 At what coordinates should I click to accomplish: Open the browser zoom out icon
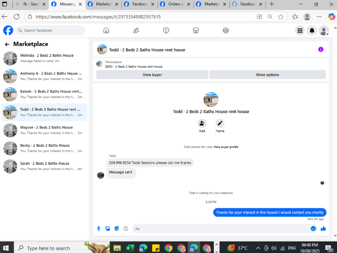point(270,17)
